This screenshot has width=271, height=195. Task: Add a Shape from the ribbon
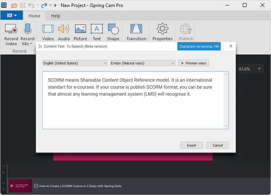tap(113, 32)
